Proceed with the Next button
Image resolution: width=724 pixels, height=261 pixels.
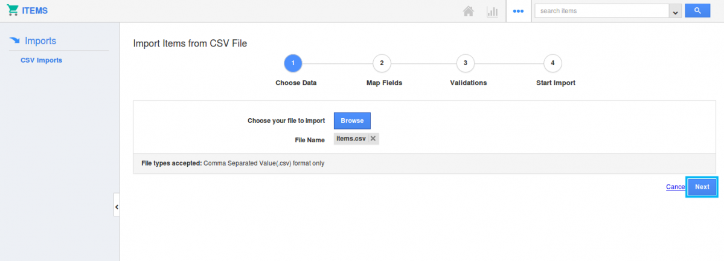coord(702,187)
